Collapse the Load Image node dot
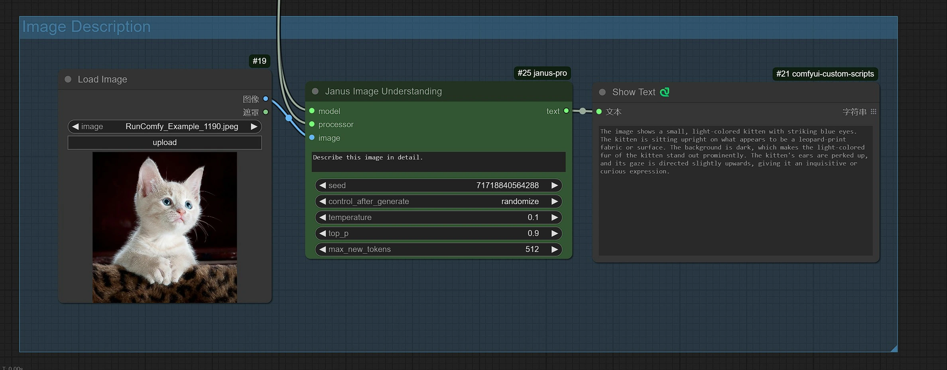 (x=68, y=79)
